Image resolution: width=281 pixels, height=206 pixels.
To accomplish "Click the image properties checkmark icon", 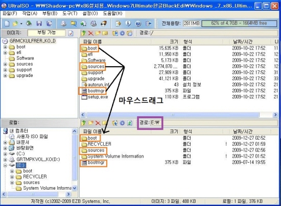I will click(x=71, y=33).
